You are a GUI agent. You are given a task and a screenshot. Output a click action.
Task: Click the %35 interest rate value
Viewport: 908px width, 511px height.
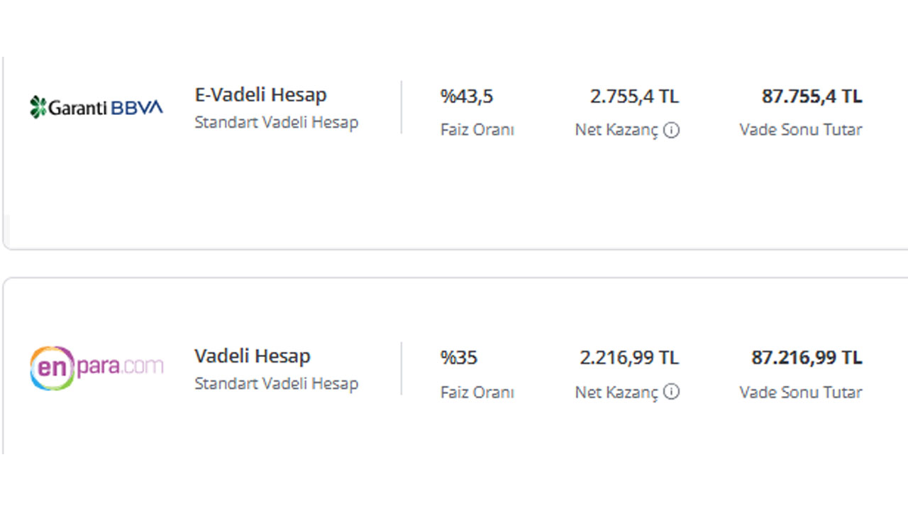(x=459, y=358)
